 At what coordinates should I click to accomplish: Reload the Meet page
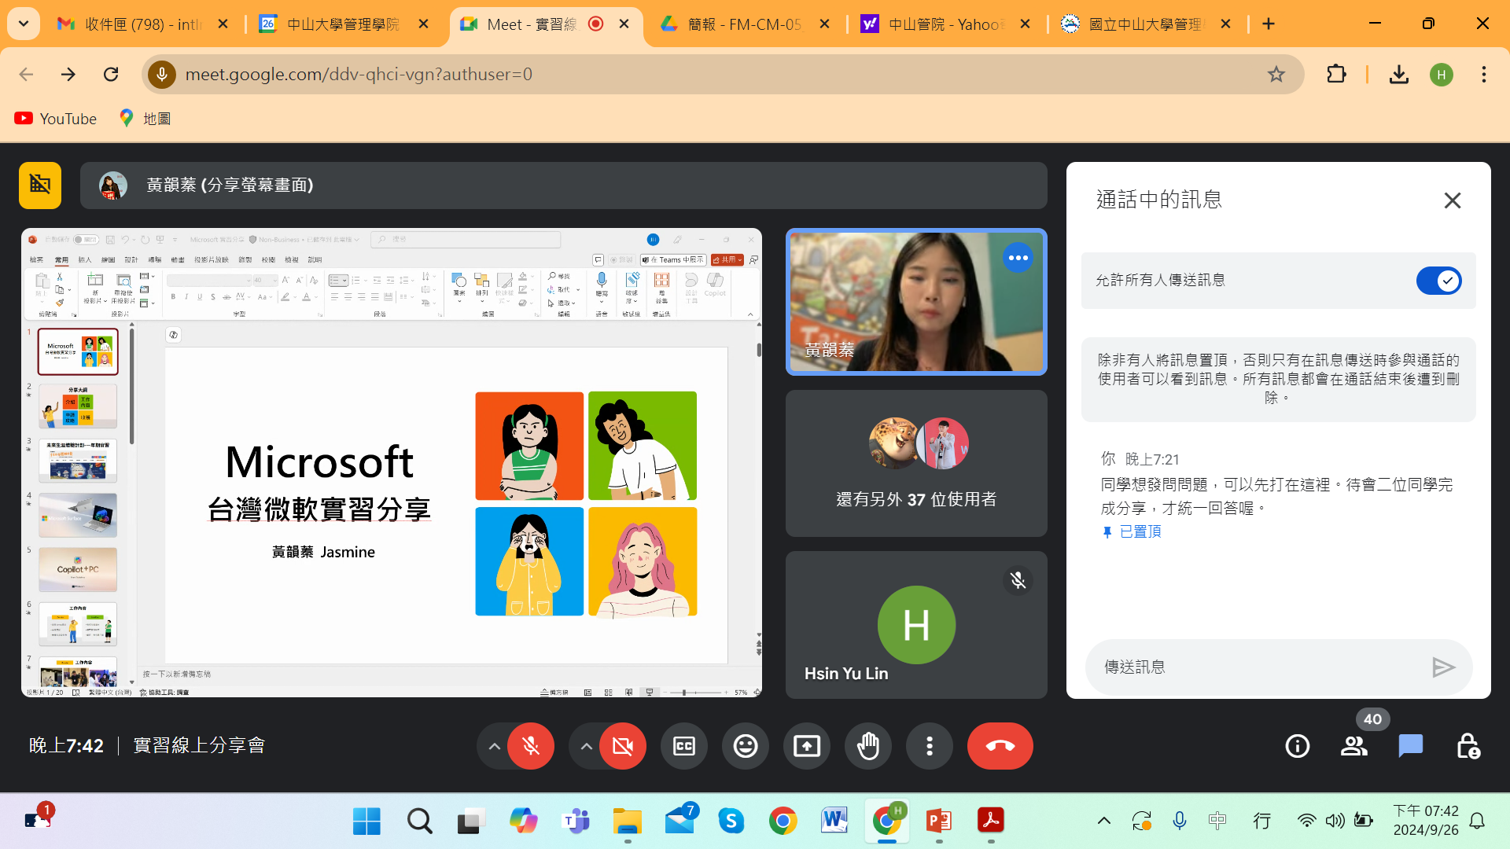[x=111, y=74]
